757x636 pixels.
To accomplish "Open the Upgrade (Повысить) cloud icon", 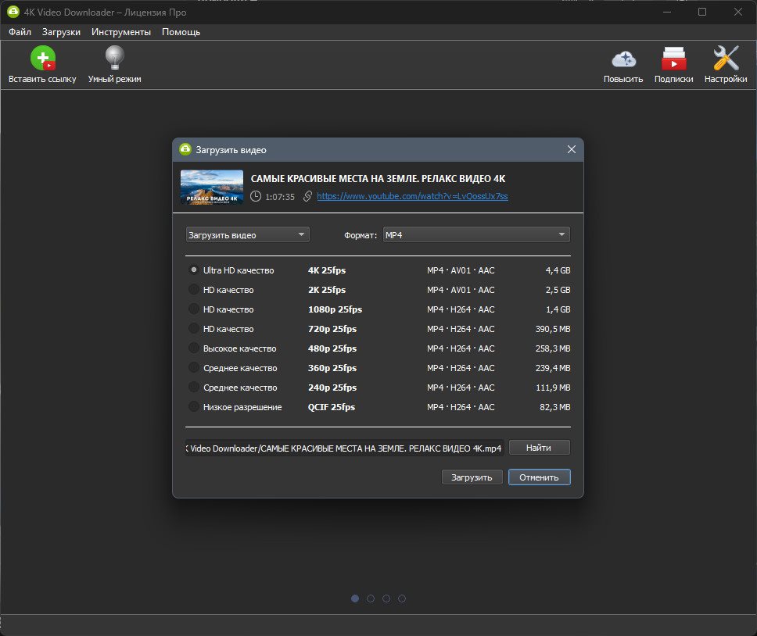I will [623, 59].
